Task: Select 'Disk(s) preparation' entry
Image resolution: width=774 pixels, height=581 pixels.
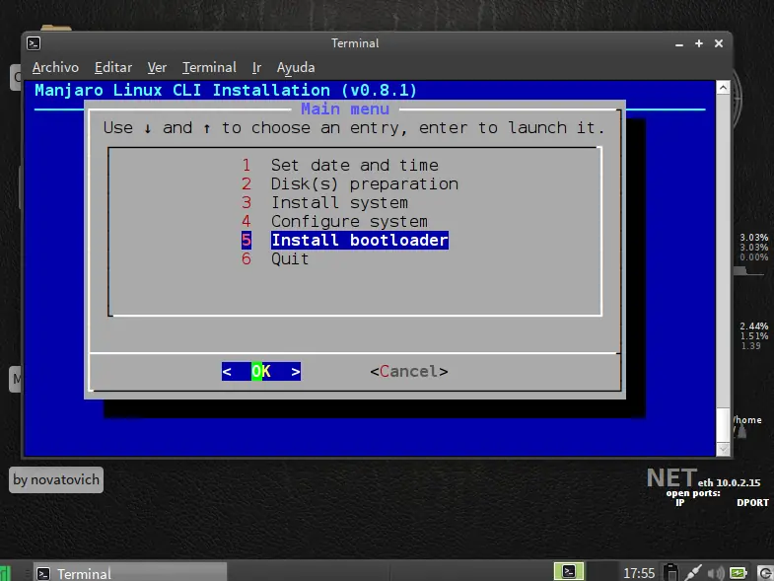Action: [364, 183]
